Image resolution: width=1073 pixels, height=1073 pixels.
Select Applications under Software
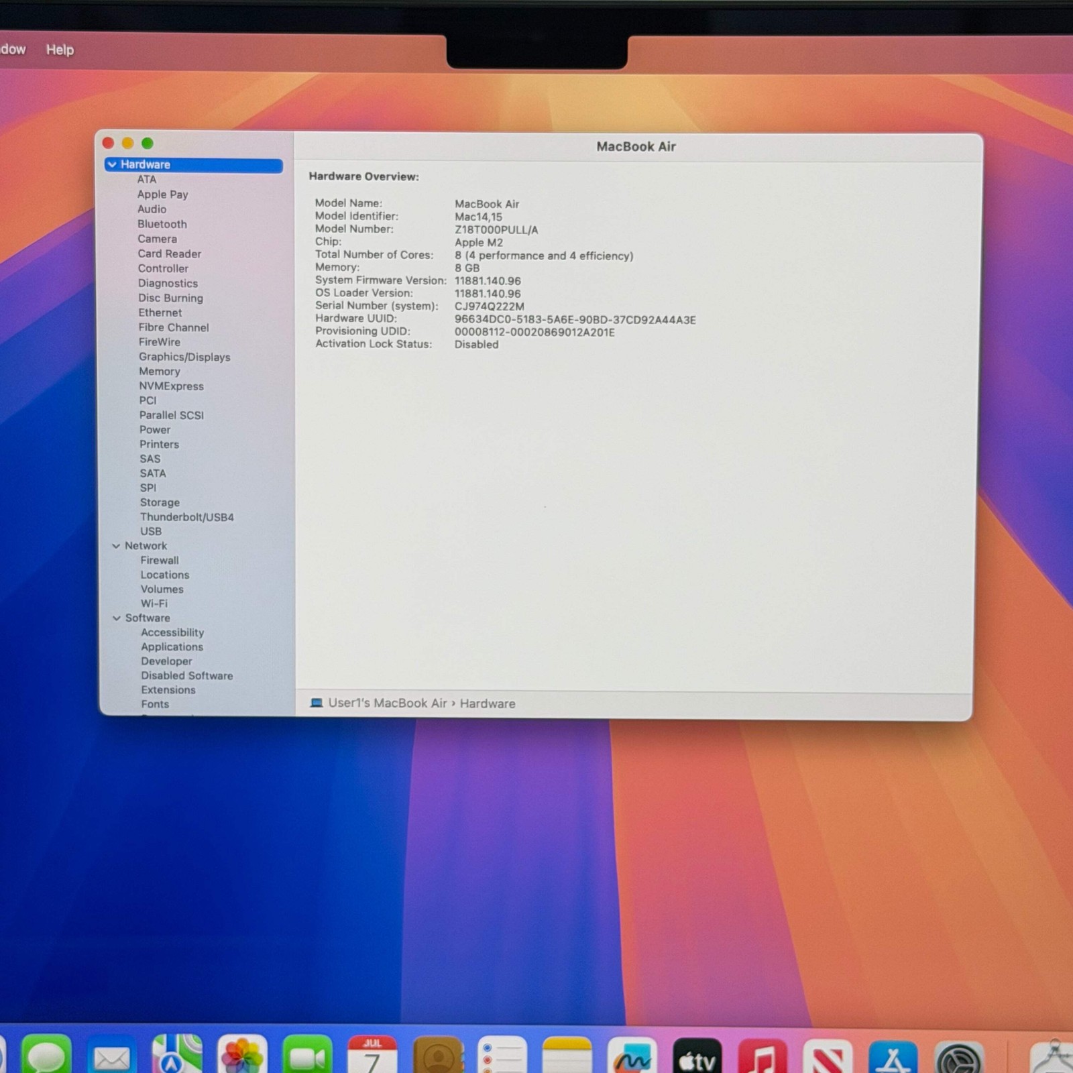pos(172,647)
